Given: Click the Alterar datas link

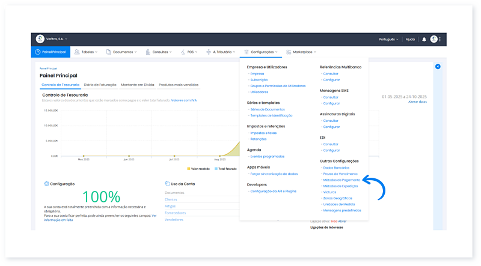Looking at the screenshot, I should [417, 102].
